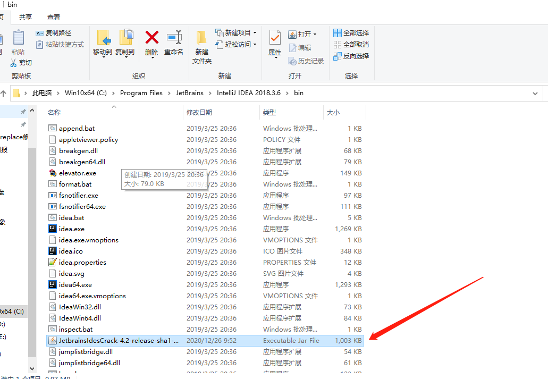Viewport: 548px width, 379px height.
Task: Select inspect.bat file
Action: click(x=205, y=330)
